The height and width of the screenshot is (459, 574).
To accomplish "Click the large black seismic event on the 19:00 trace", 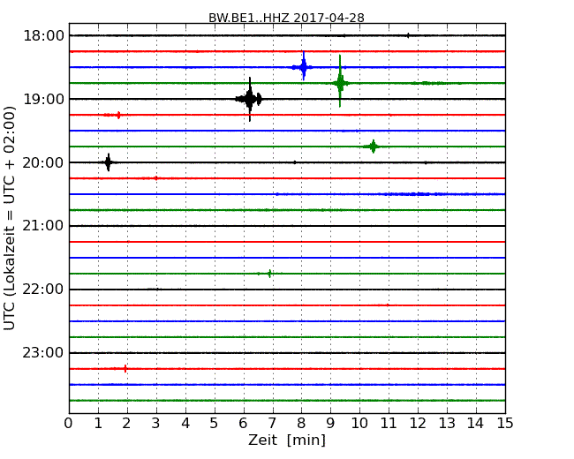I will pyautogui.click(x=249, y=99).
